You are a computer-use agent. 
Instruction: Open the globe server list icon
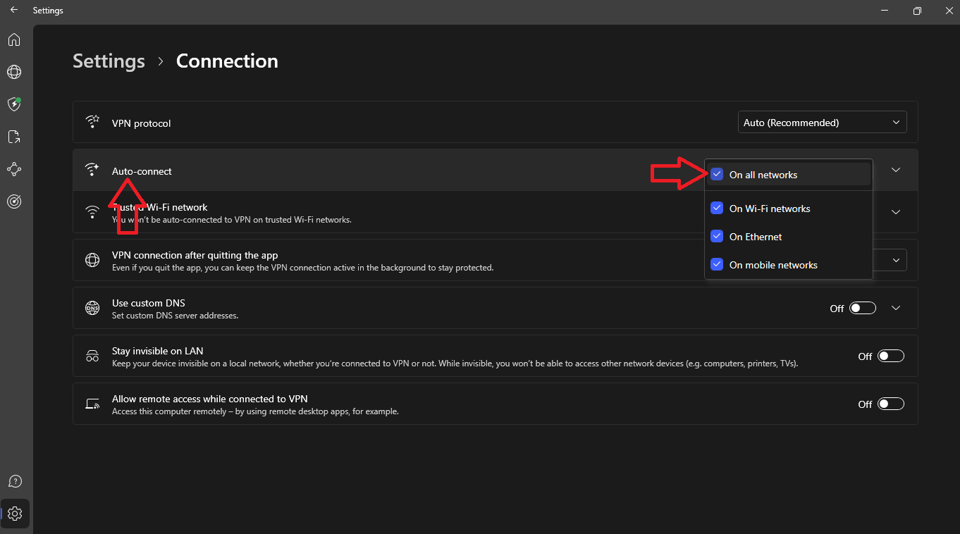(14, 72)
